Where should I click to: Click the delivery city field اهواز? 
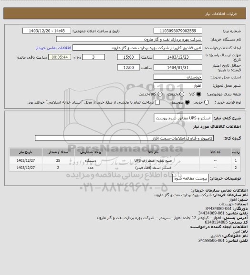point(178,85)
